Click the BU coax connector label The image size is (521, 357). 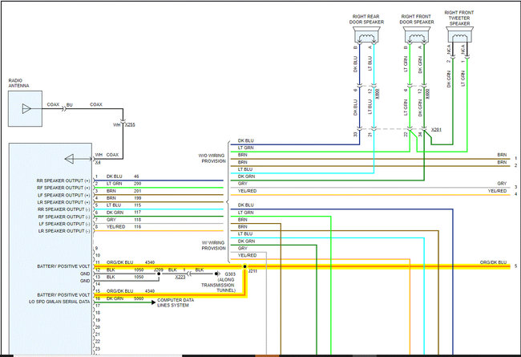point(70,105)
